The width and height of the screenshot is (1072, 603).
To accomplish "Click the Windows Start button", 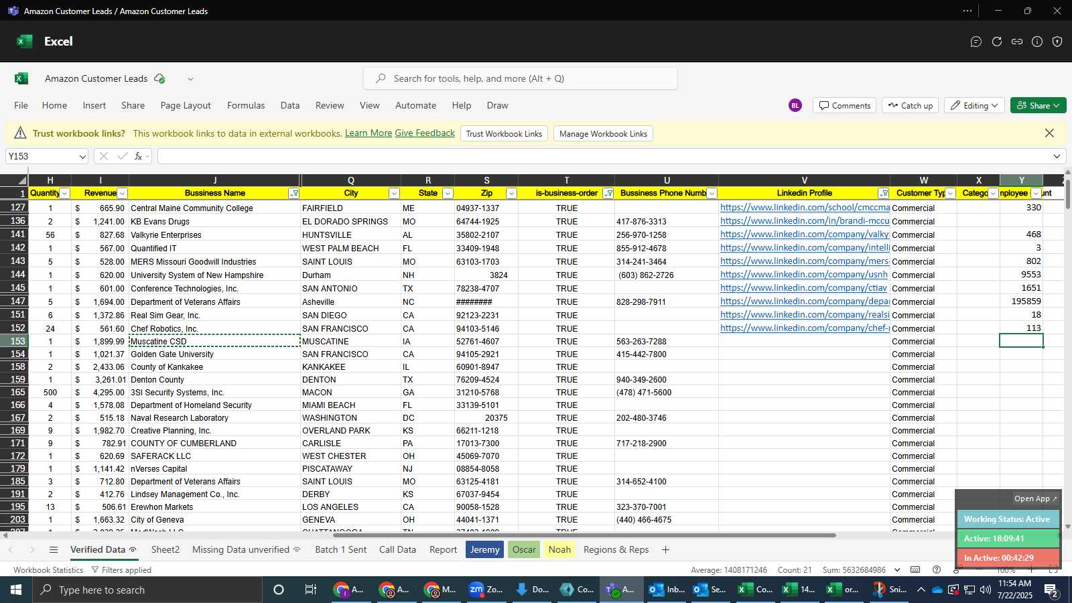I will [16, 590].
